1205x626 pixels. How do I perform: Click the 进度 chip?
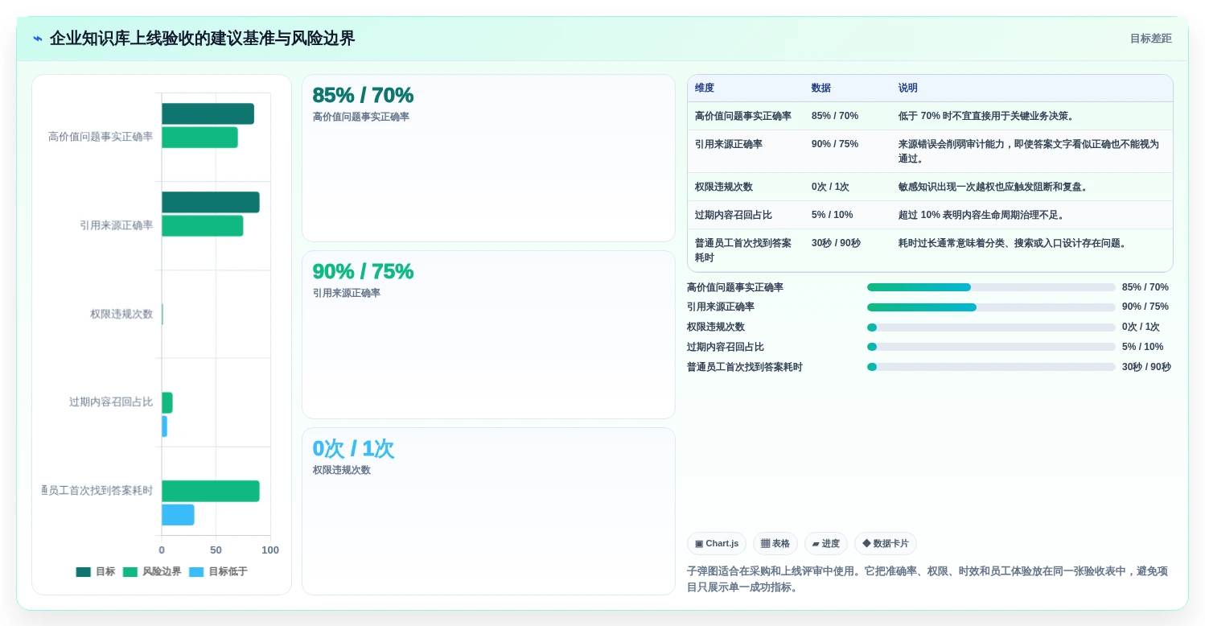tap(826, 544)
